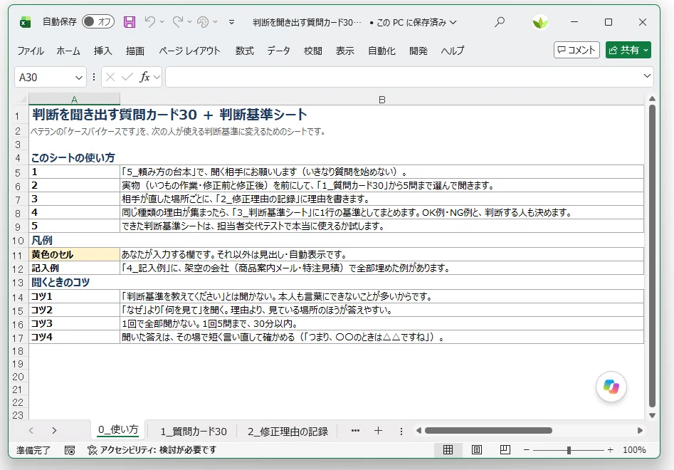The height and width of the screenshot is (470, 674).
Task: Undo the last action
Action: 149,21
